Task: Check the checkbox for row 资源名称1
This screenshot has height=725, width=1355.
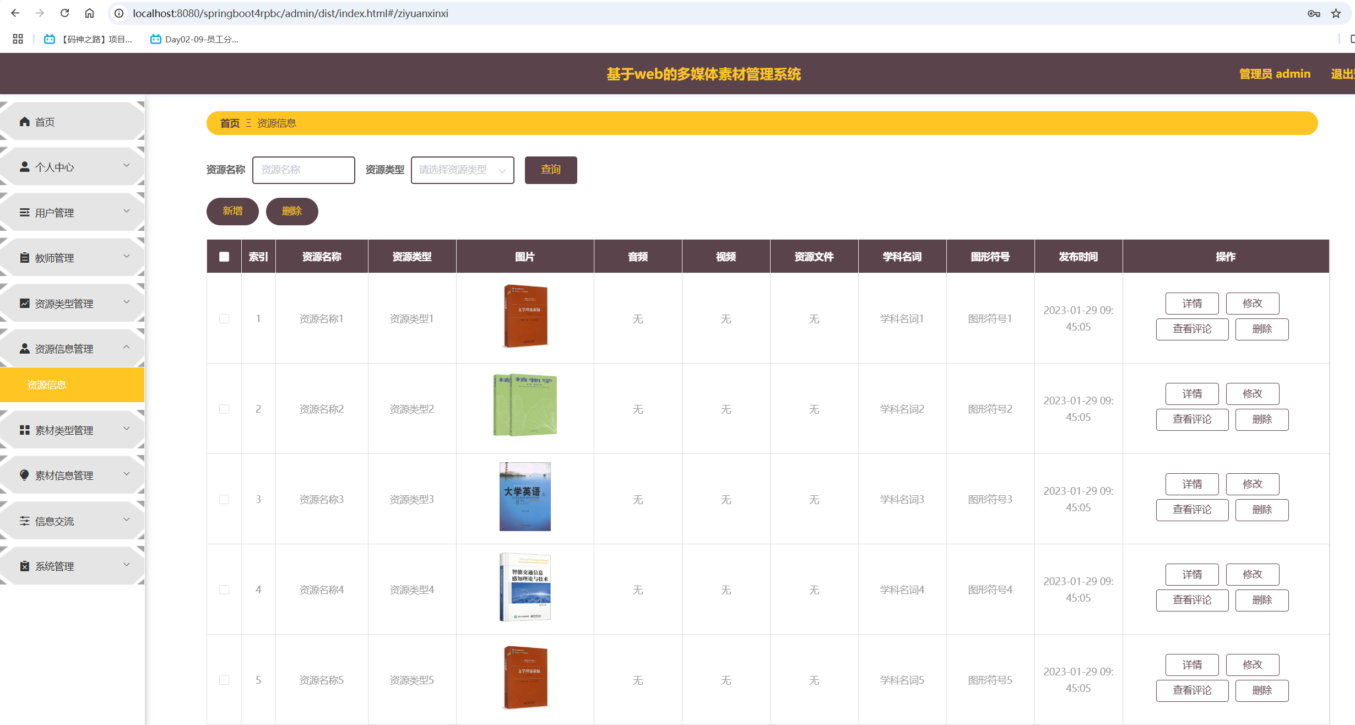Action: [x=224, y=319]
